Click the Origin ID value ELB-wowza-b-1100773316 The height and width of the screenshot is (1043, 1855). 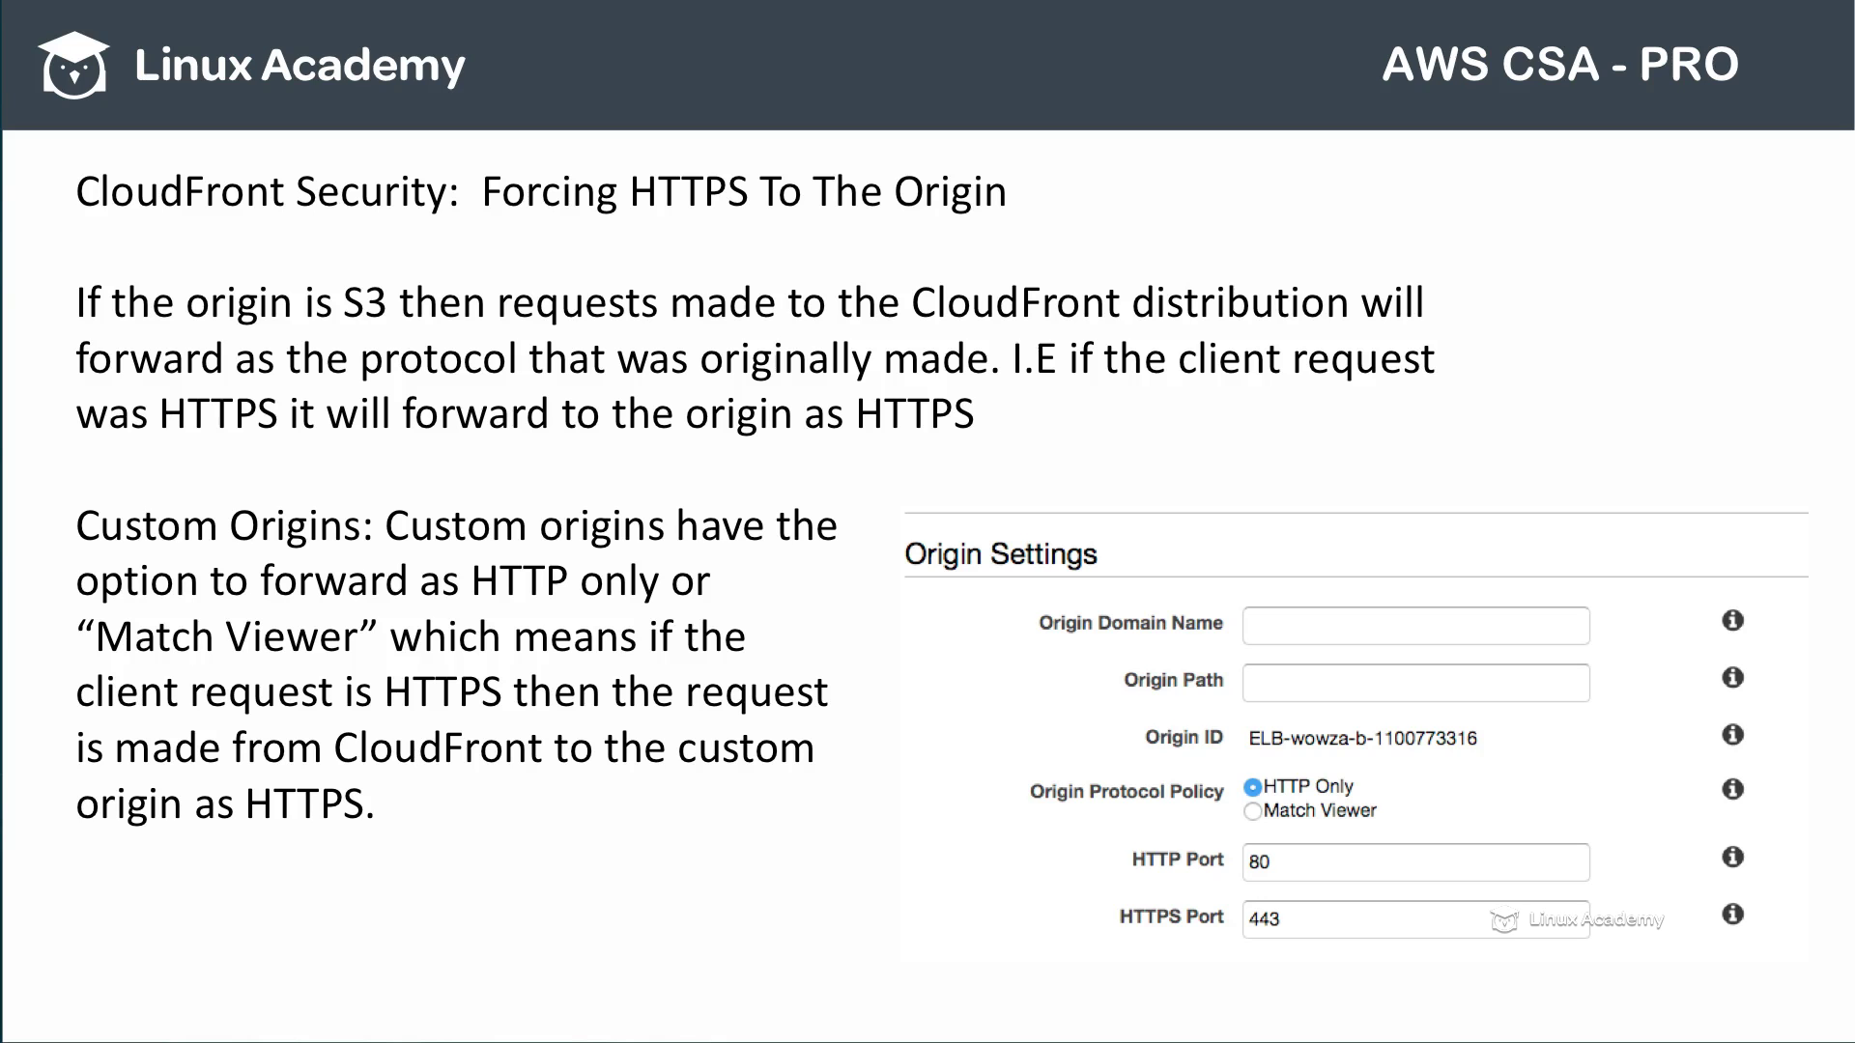tap(1362, 739)
